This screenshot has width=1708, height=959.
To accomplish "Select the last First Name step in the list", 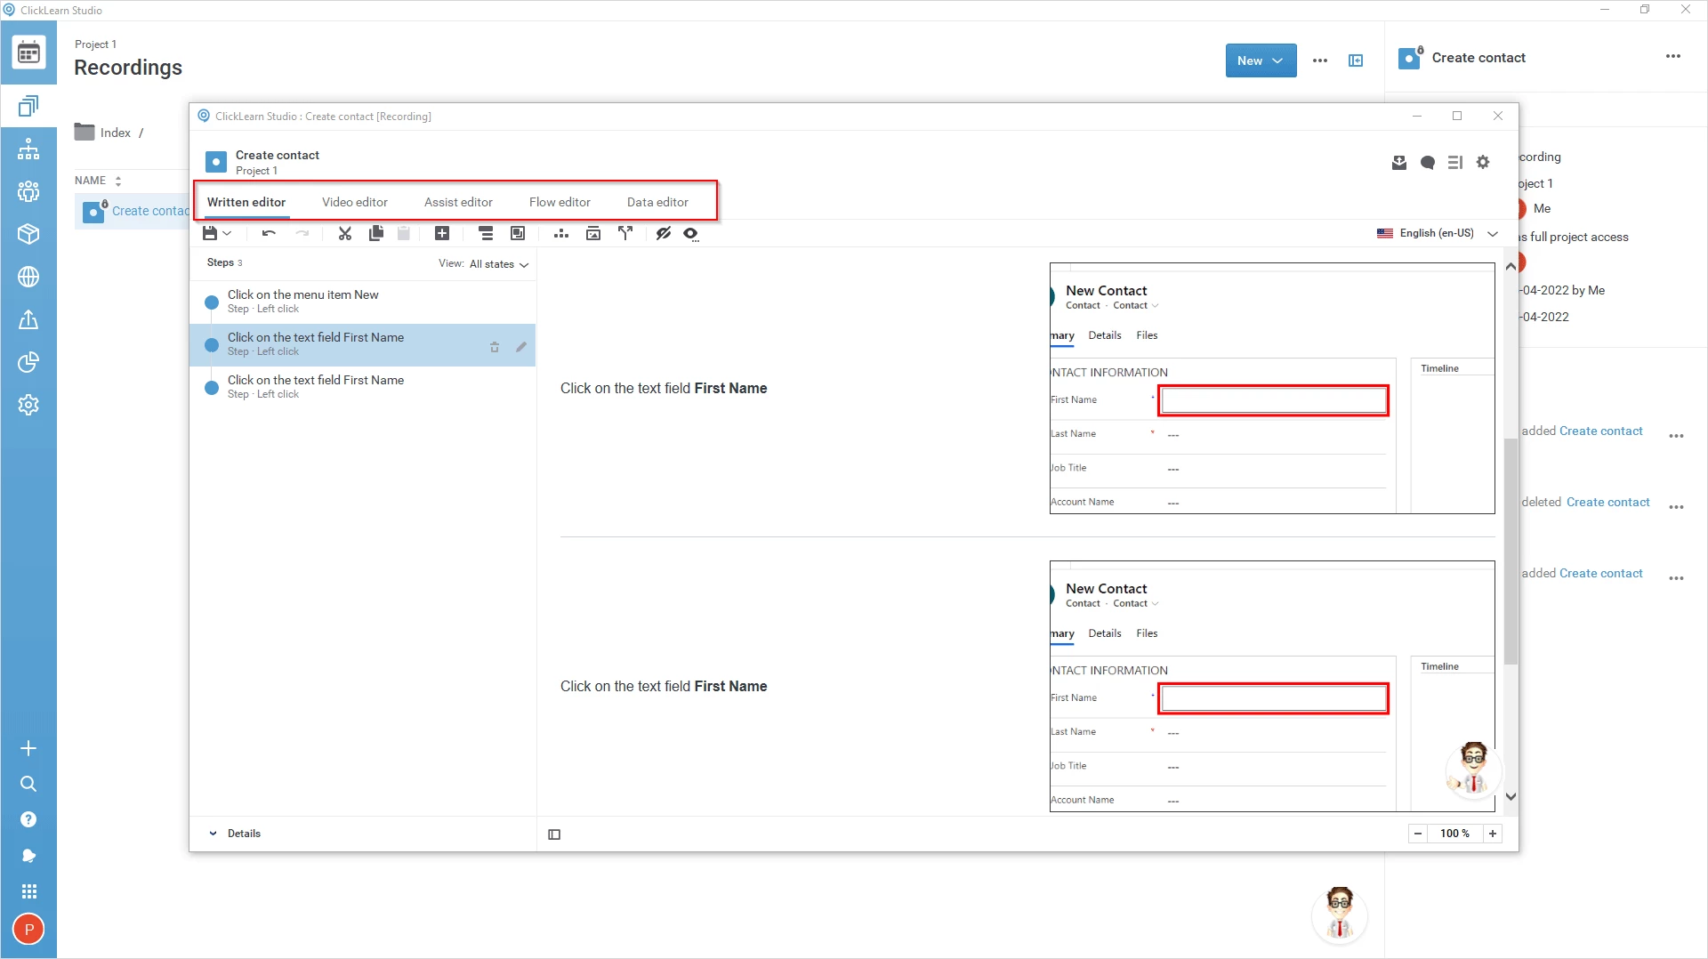I will click(x=363, y=387).
